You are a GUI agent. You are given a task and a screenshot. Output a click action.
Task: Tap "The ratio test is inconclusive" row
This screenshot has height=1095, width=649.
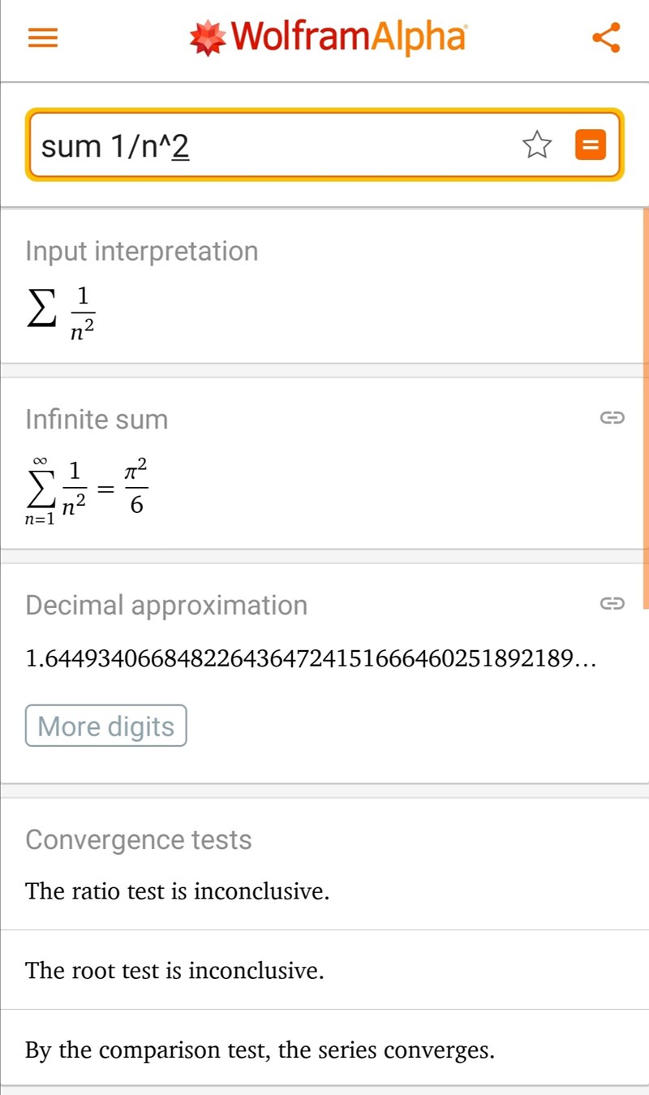coord(178,891)
